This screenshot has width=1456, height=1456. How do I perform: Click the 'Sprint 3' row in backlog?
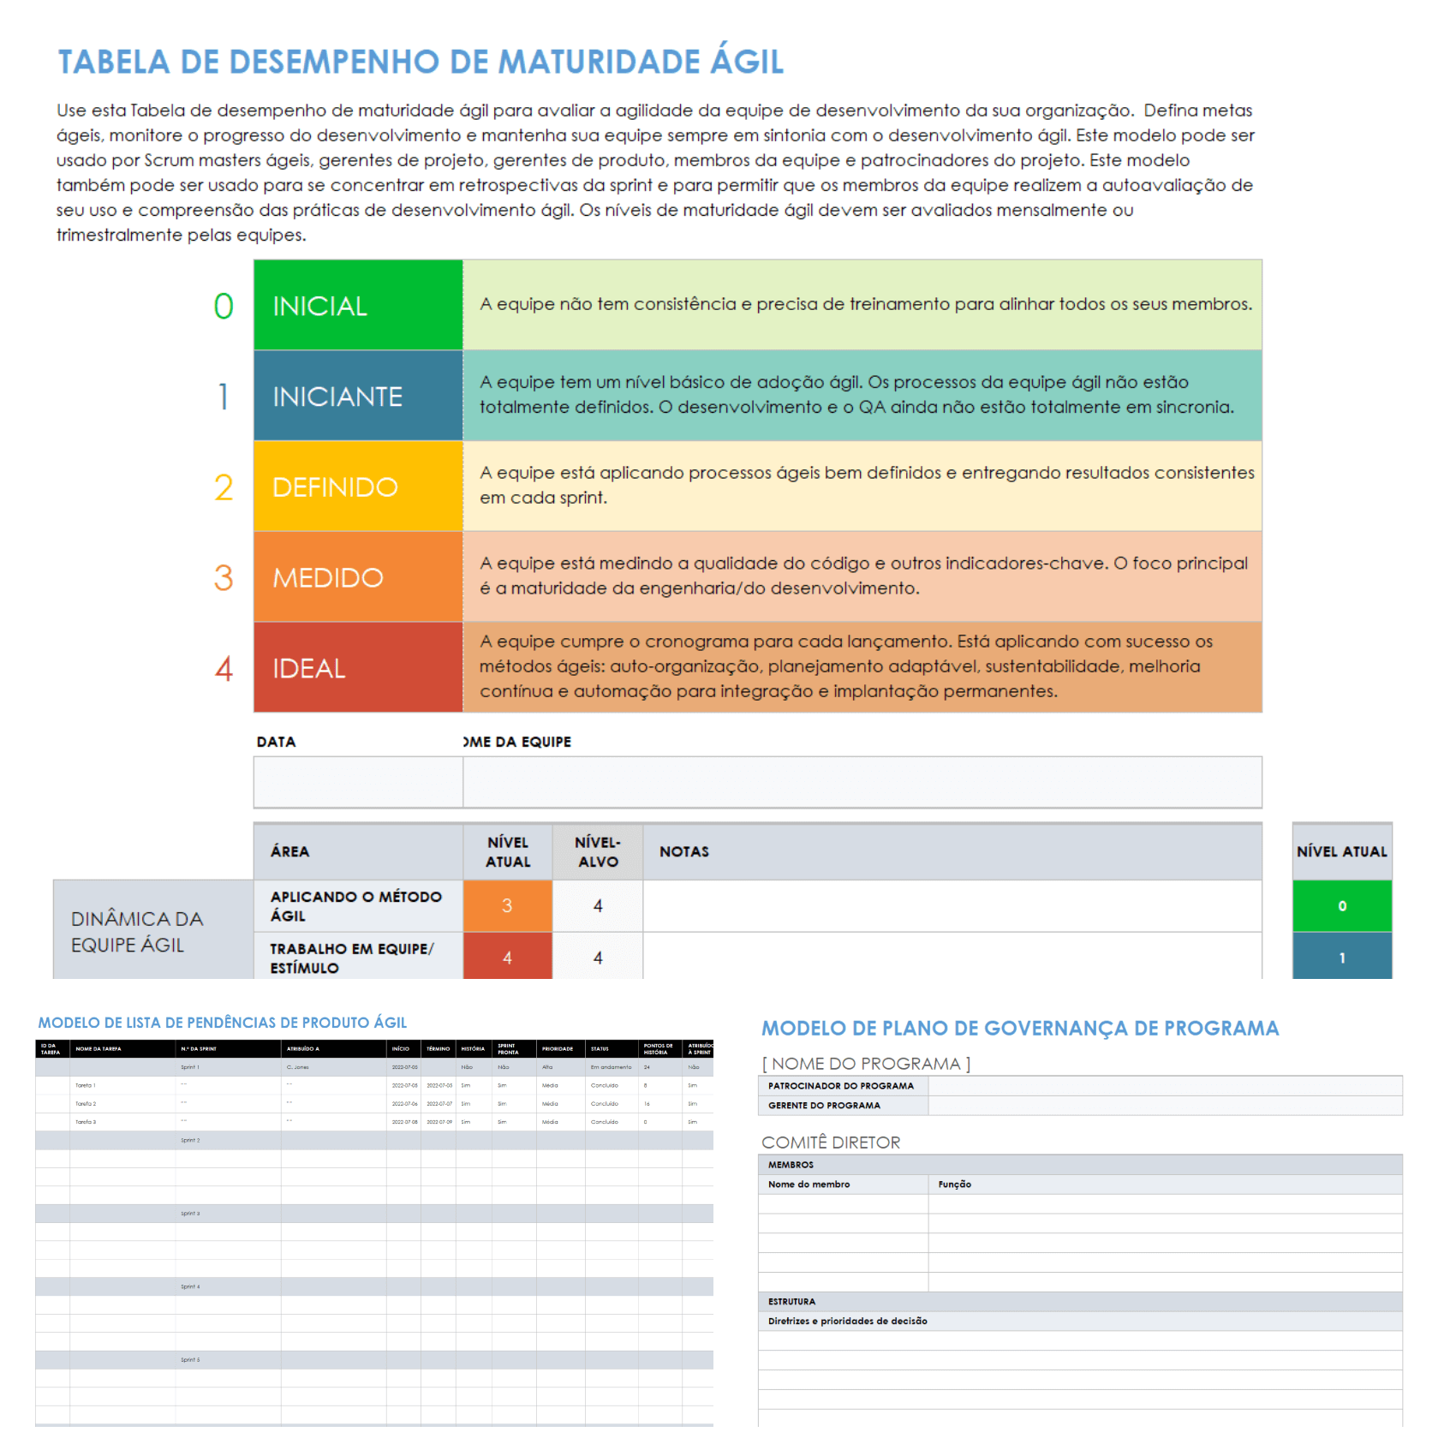tap(374, 1214)
